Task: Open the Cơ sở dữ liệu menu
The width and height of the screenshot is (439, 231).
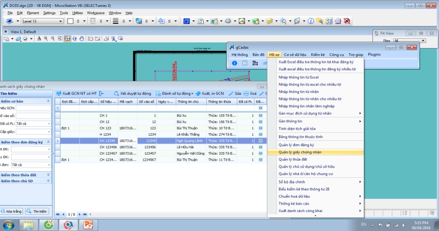Action: coord(295,55)
